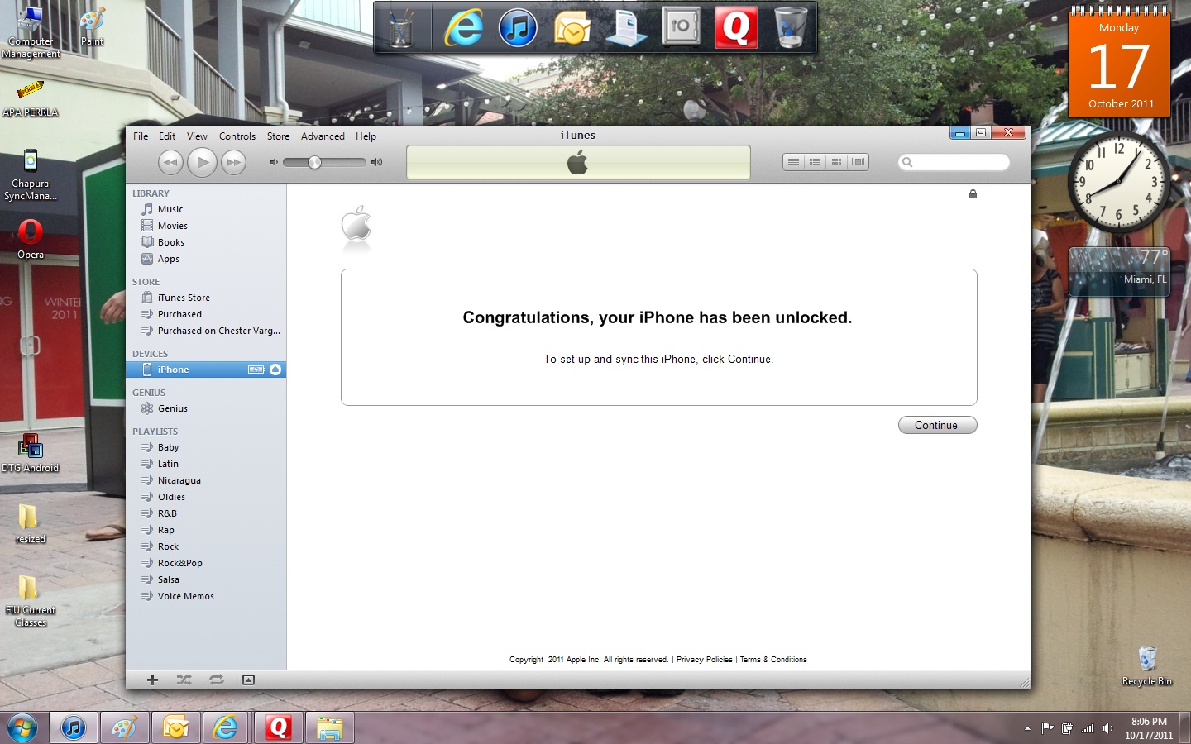The width and height of the screenshot is (1191, 744).
Task: Open the Terms & Conditions link
Action: [x=773, y=660]
